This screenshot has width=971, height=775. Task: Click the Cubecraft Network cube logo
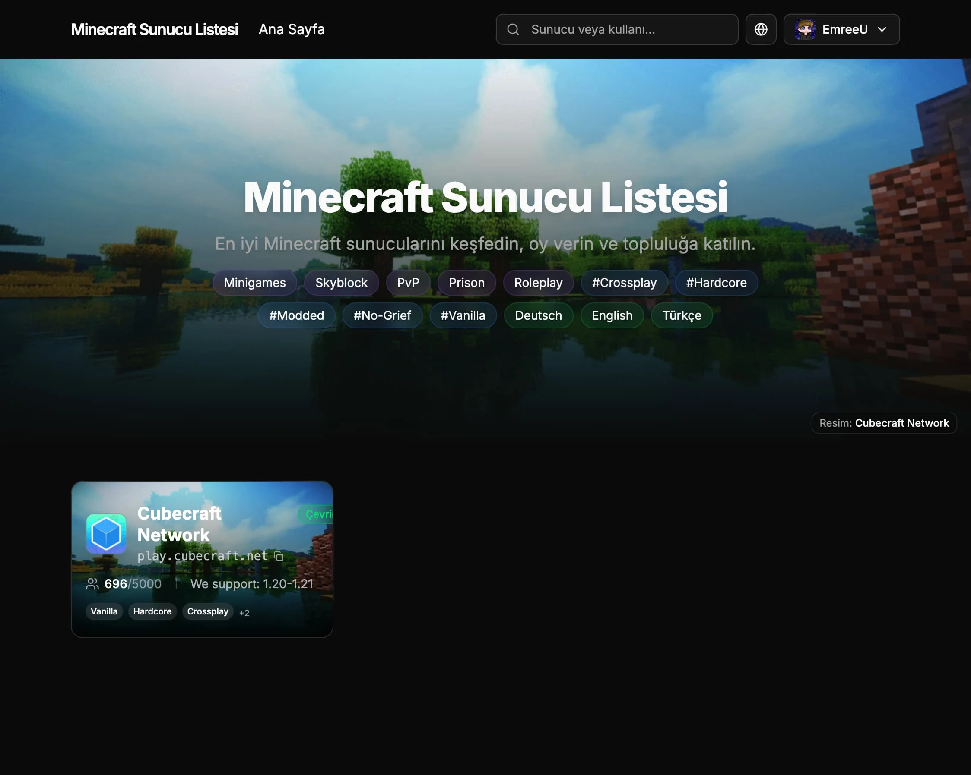(x=106, y=534)
